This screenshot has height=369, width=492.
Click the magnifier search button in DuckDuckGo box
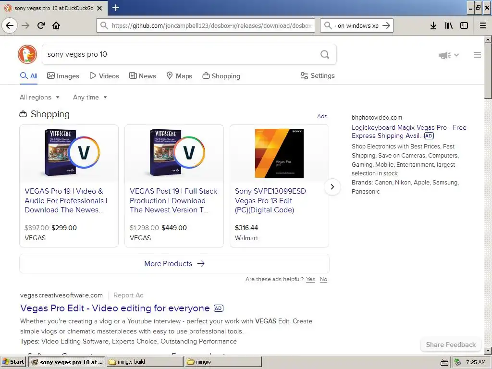[325, 55]
